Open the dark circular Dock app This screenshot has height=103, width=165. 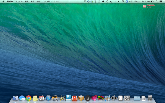point(88,98)
